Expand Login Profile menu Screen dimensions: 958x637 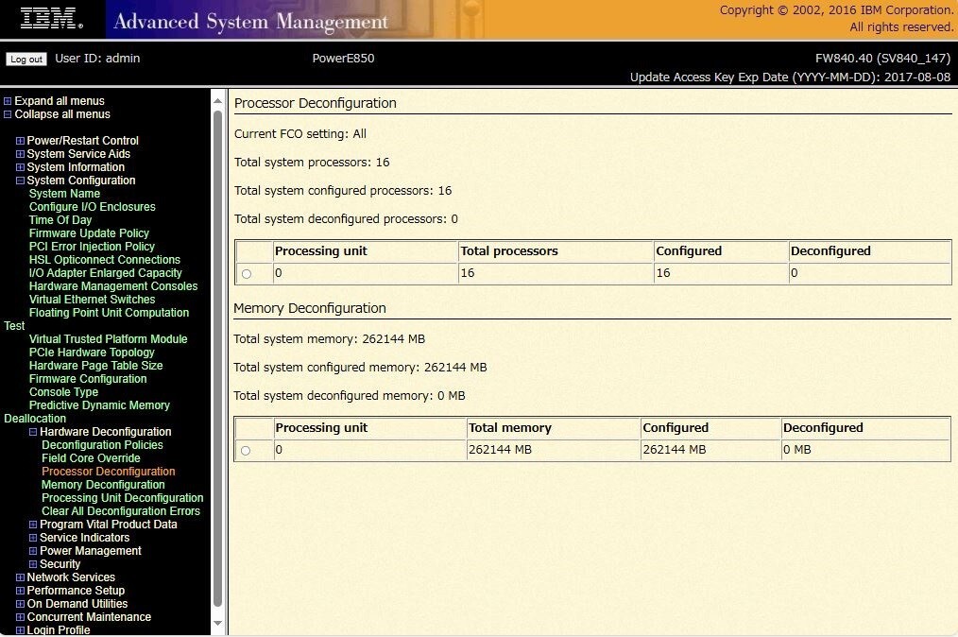[20, 630]
